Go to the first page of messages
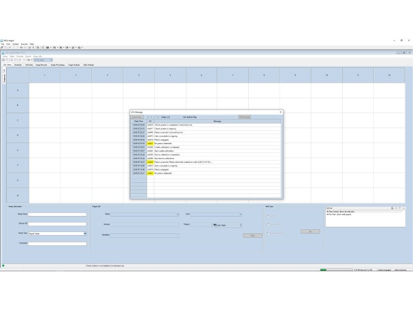The width and height of the screenshot is (413, 310). (148, 117)
